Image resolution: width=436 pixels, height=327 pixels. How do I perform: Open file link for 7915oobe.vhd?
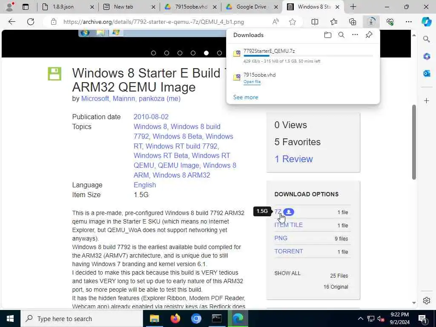(252, 81)
